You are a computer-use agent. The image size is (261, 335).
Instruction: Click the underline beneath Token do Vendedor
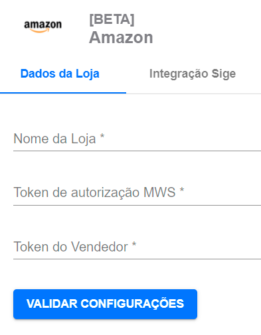[137, 259]
